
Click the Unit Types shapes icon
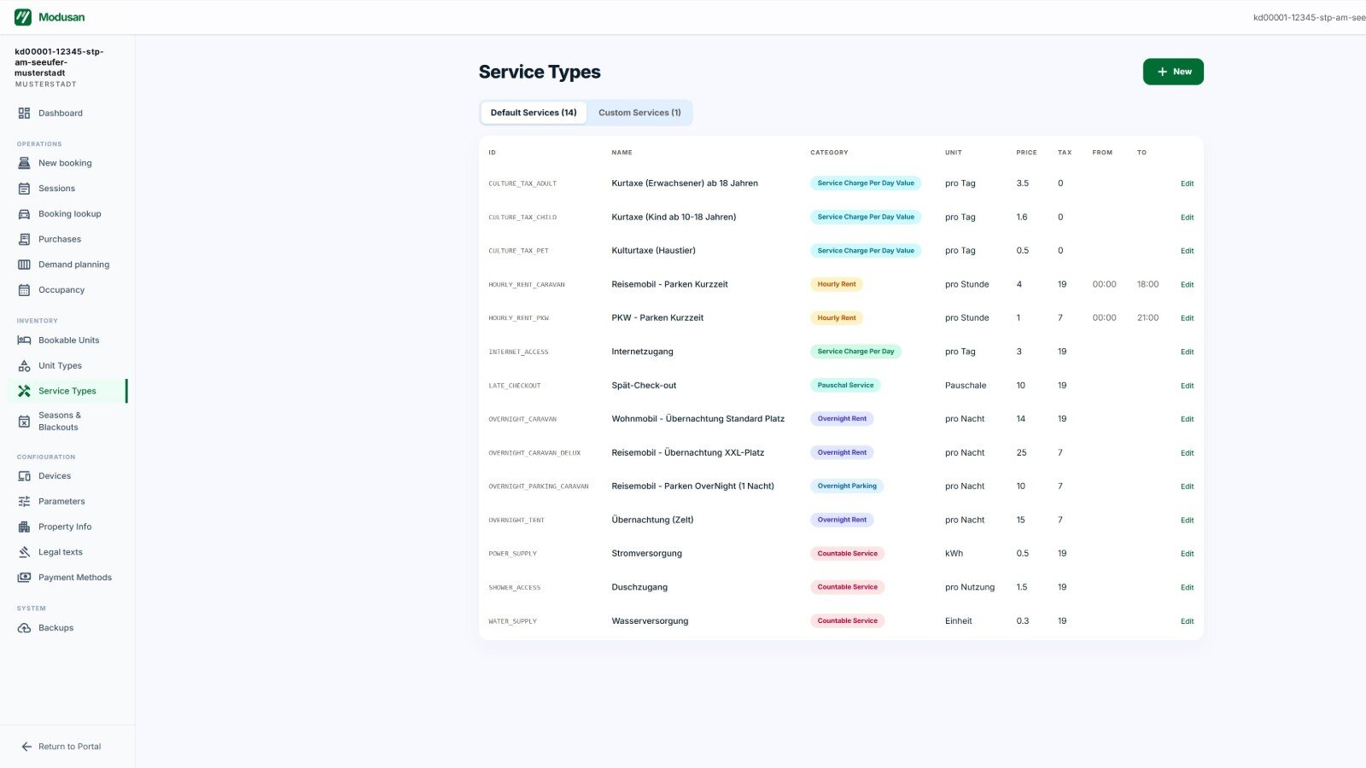(x=24, y=366)
